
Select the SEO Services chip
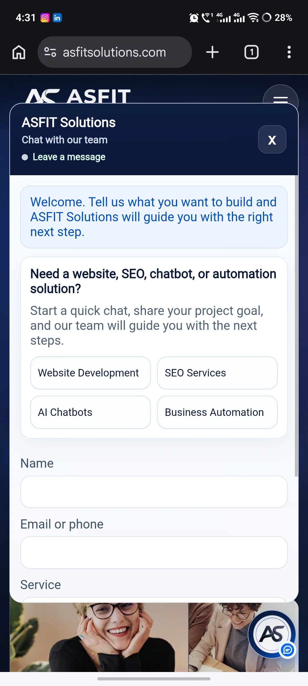click(x=217, y=373)
